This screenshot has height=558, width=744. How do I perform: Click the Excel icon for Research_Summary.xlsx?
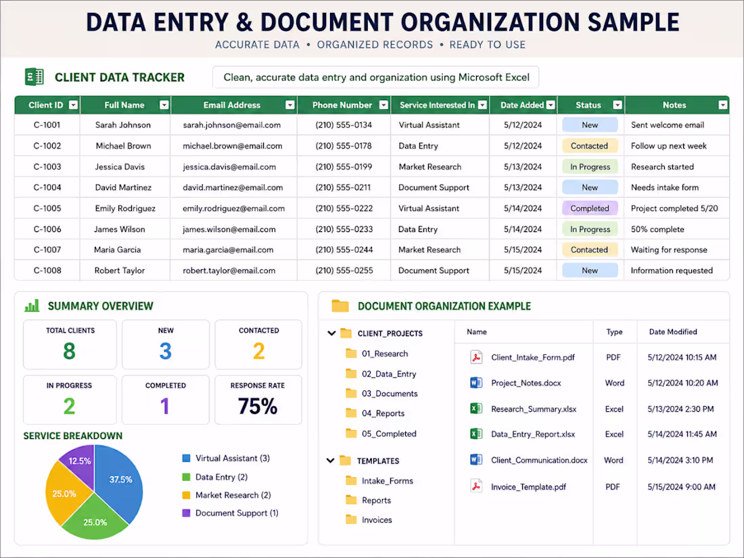coord(476,409)
